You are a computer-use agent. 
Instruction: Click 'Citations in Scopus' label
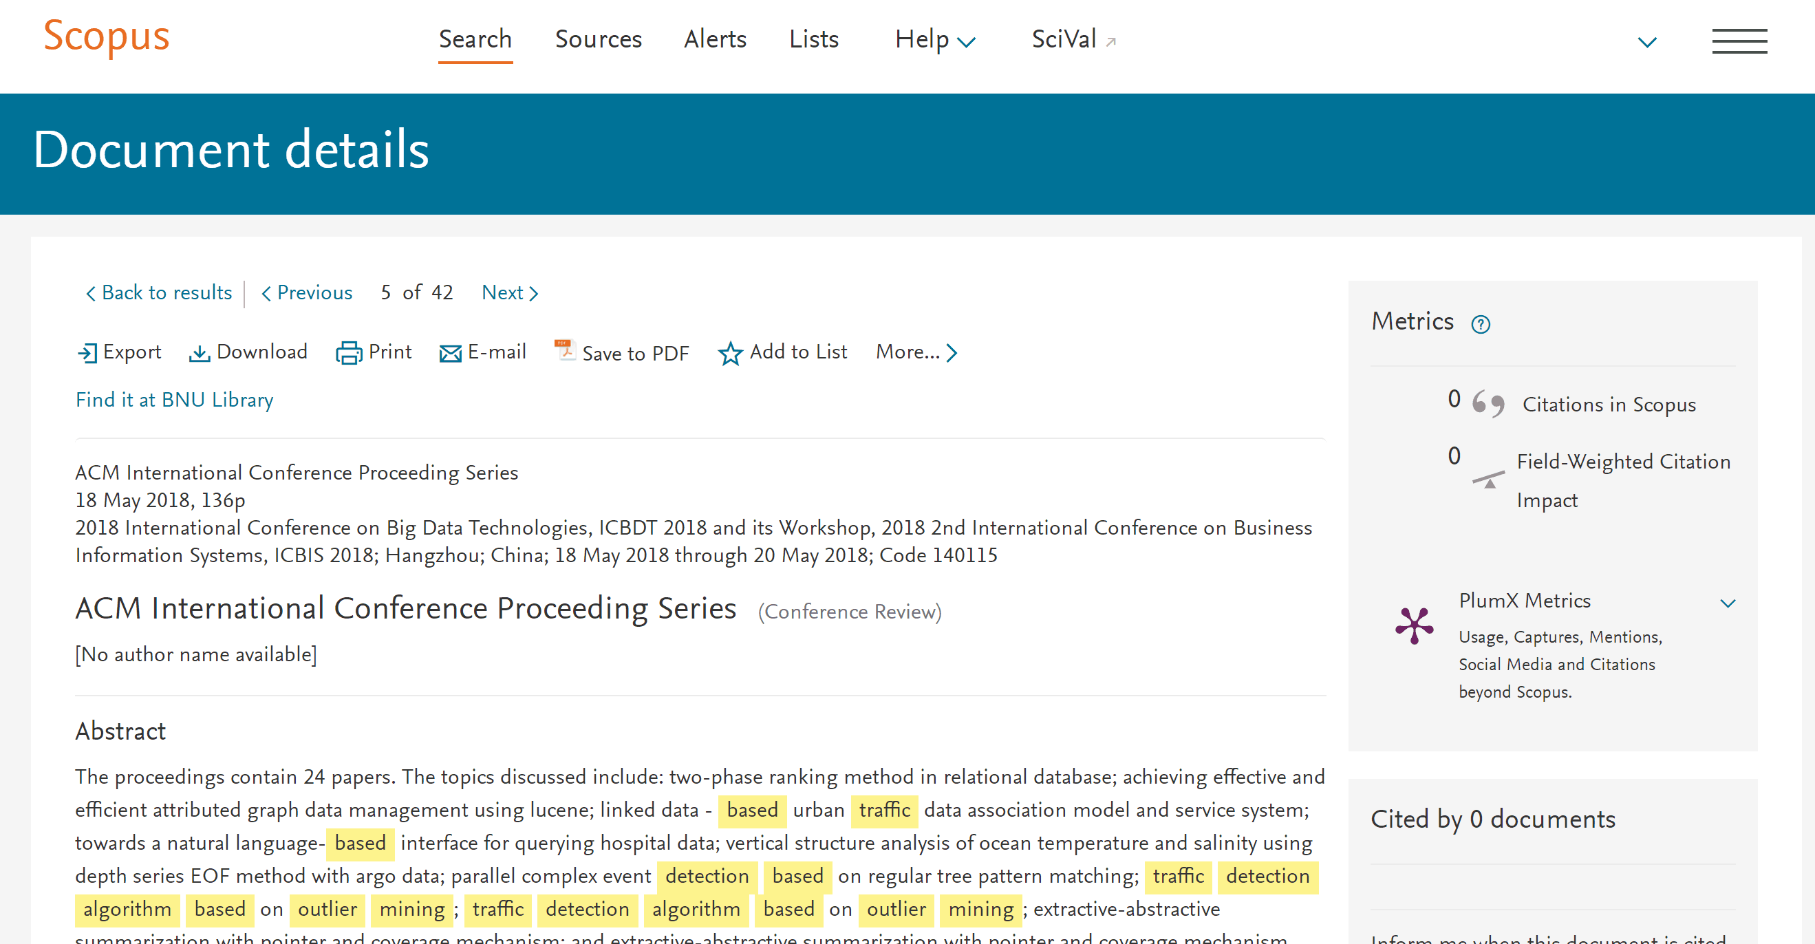[1609, 405]
